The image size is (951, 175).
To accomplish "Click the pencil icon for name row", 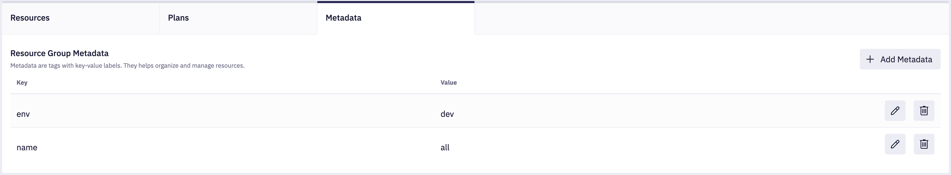I will pos(895,144).
